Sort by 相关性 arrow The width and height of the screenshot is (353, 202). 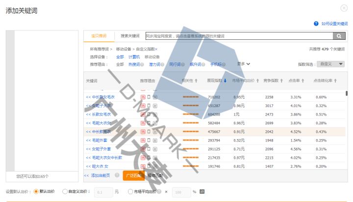pos(196,81)
